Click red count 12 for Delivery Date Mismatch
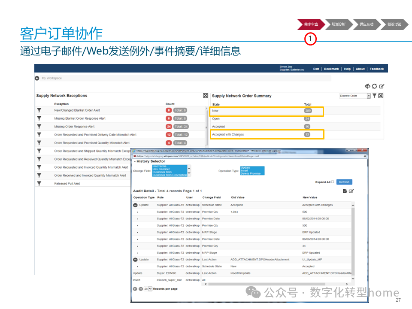 click(169, 135)
